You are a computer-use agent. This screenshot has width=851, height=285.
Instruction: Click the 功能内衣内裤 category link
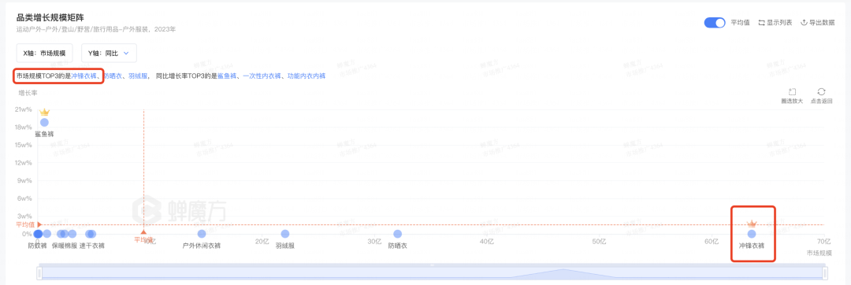point(306,76)
